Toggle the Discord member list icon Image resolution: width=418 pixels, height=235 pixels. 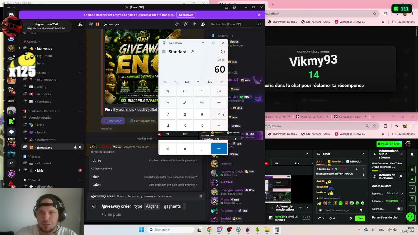pyautogui.click(x=203, y=24)
